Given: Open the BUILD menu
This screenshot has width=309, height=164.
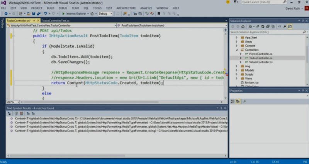Looking at the screenshot, I should point(51,8).
